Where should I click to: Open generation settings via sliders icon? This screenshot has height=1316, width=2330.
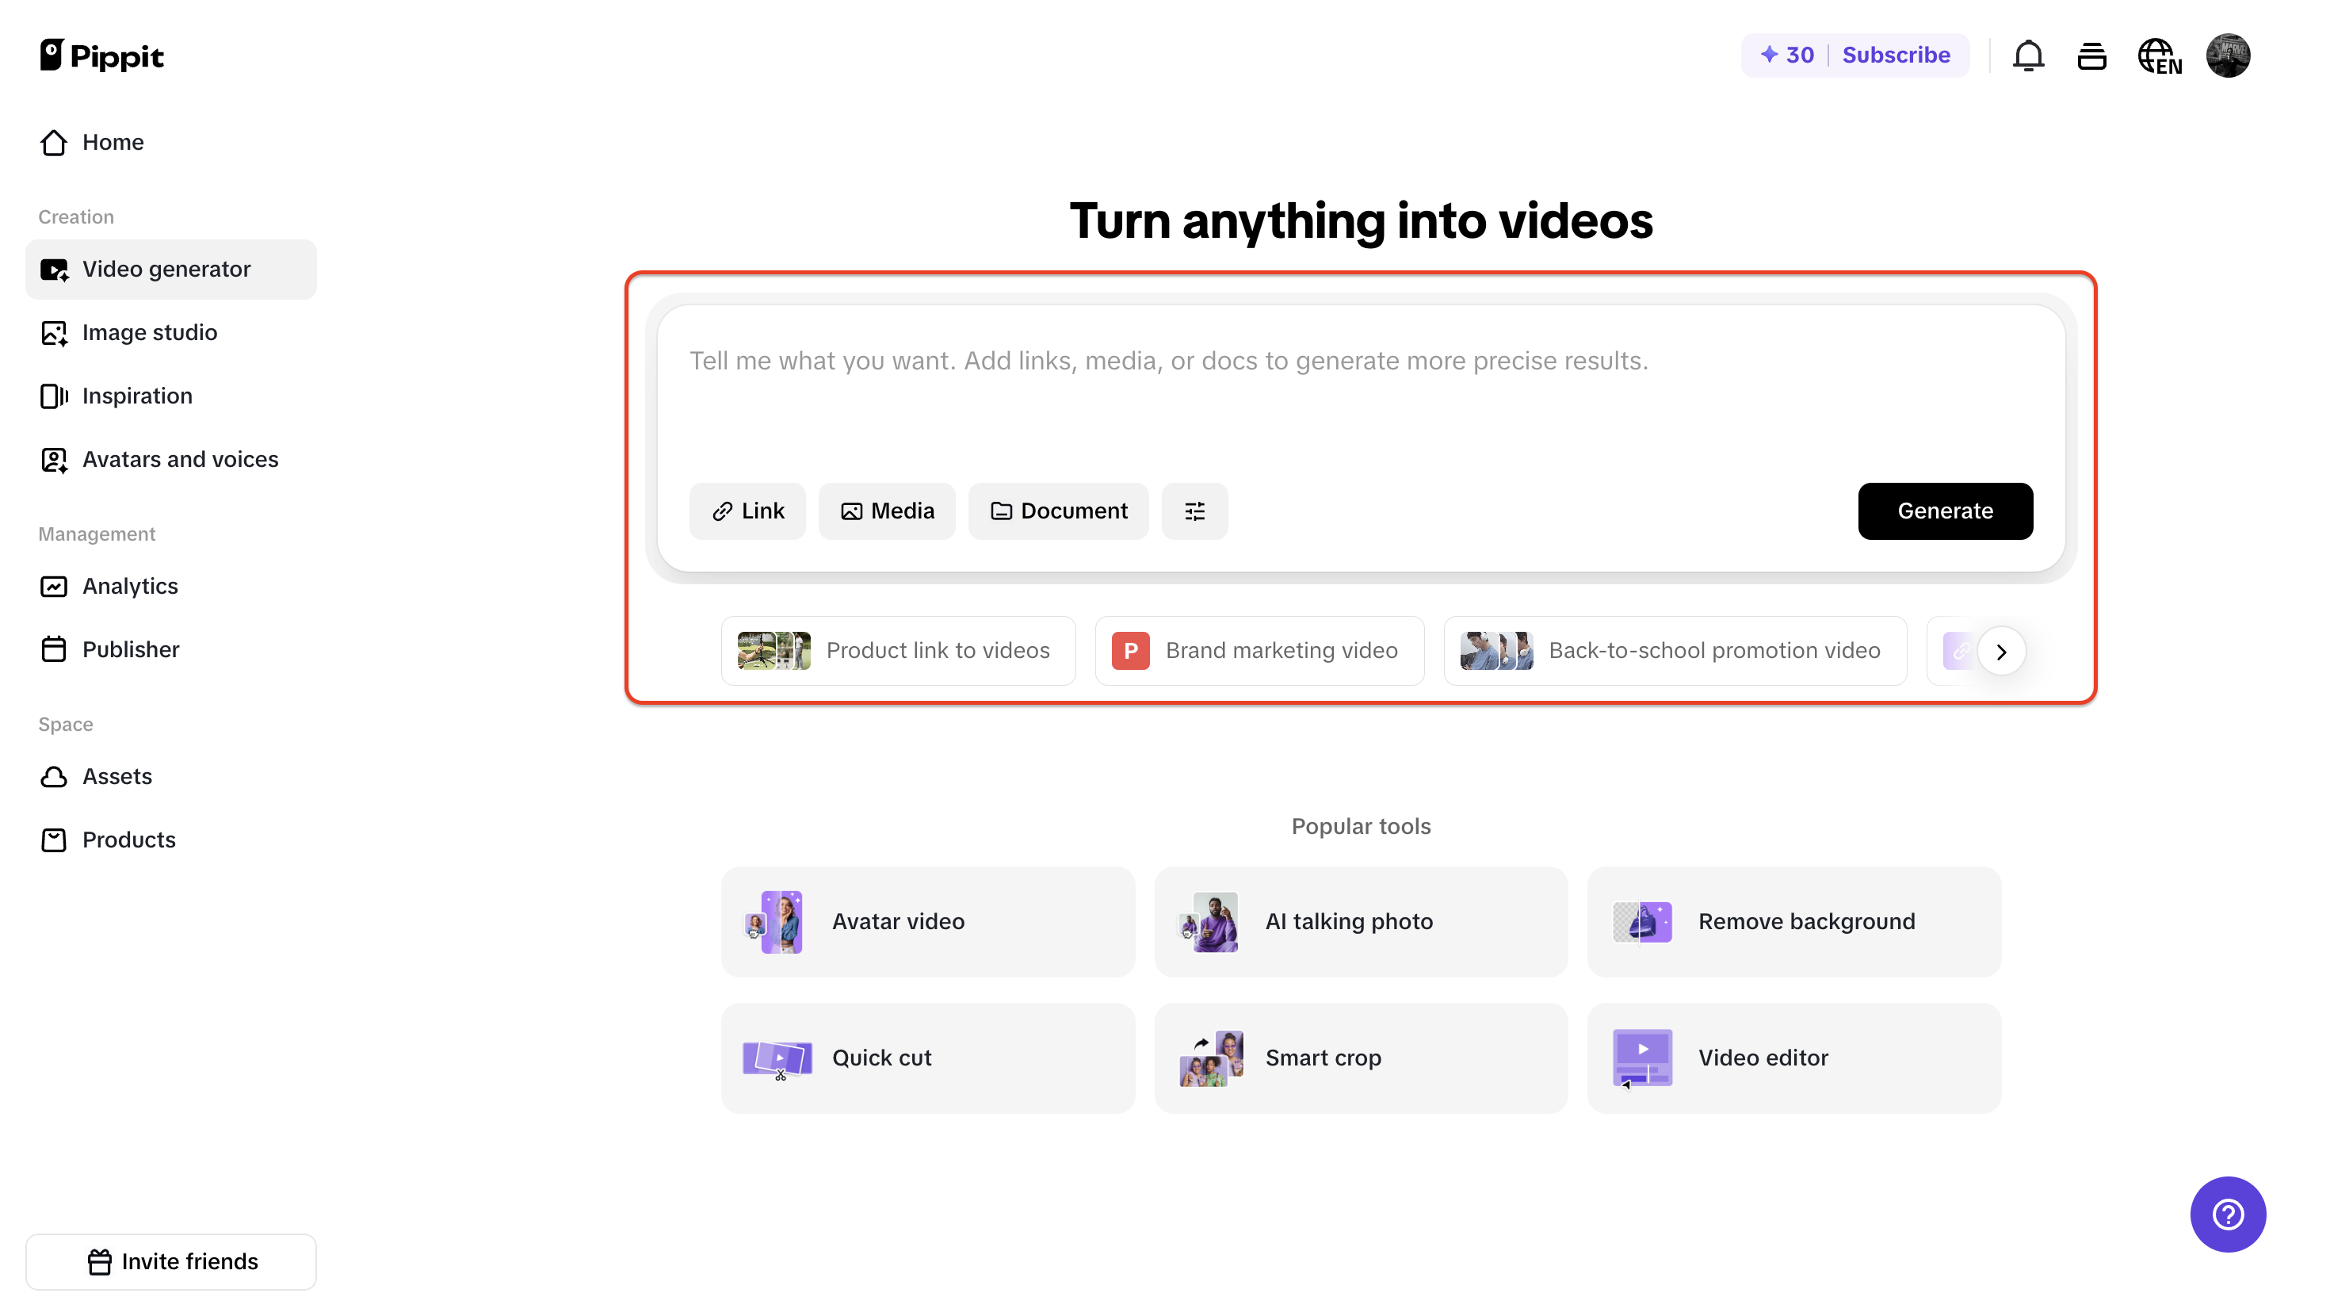(x=1194, y=511)
